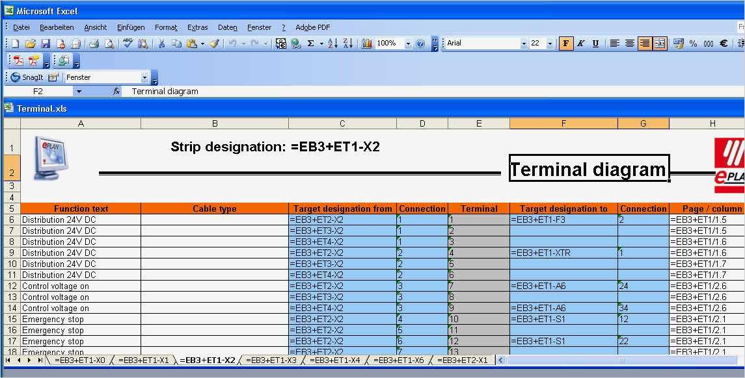The width and height of the screenshot is (745, 378).
Task: Select row 9 header
Action: click(12, 253)
